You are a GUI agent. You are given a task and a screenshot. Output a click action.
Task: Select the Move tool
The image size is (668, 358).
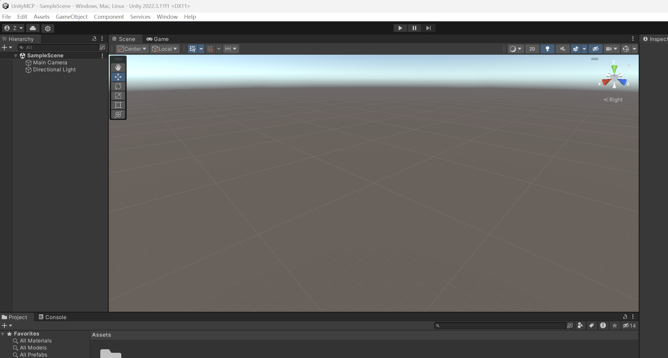click(x=118, y=77)
